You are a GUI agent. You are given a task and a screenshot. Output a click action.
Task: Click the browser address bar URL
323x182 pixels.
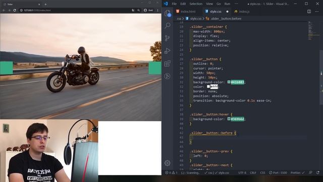[37, 10]
